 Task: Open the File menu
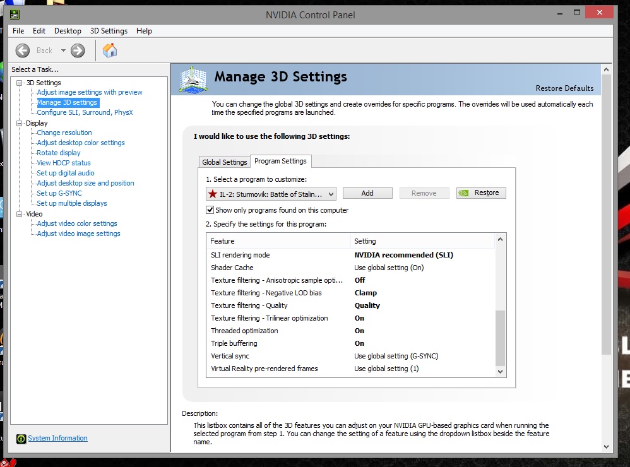[18, 31]
